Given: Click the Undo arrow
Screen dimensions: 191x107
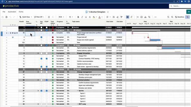Looking at the screenshot, I should (x=10, y=17).
